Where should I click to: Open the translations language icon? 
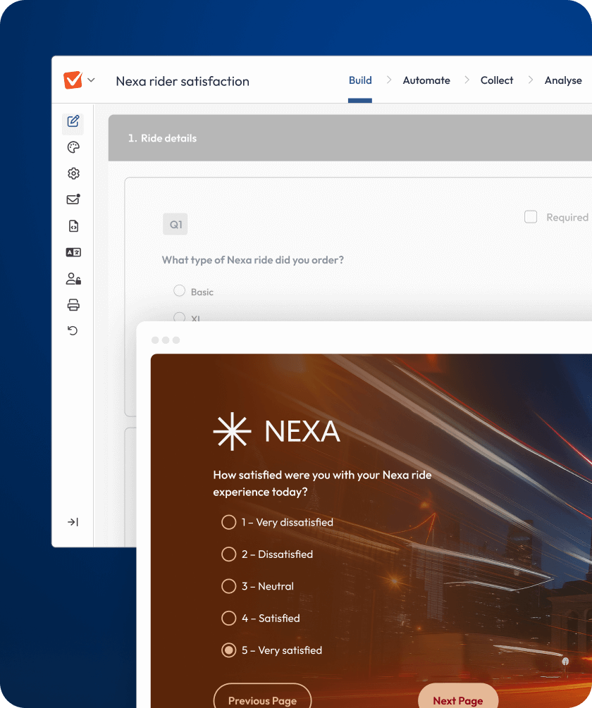[73, 252]
